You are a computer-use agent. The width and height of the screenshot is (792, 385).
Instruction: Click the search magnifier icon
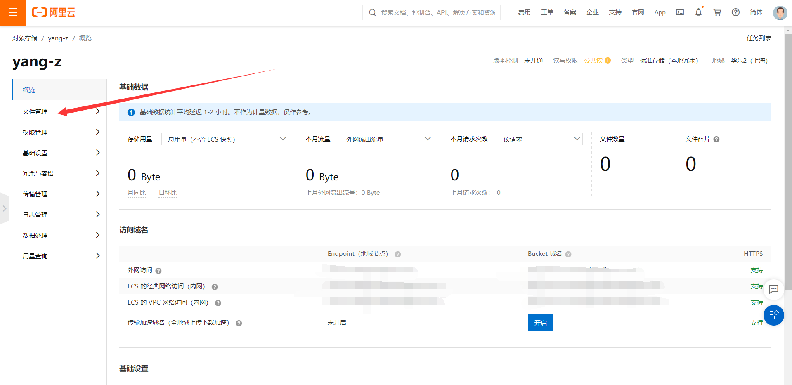[372, 12]
